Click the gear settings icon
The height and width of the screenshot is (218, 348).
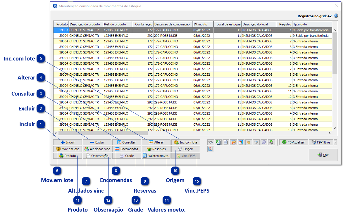(263, 142)
